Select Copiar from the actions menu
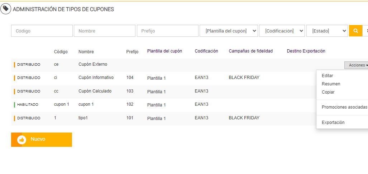The image size is (368, 174). (328, 92)
